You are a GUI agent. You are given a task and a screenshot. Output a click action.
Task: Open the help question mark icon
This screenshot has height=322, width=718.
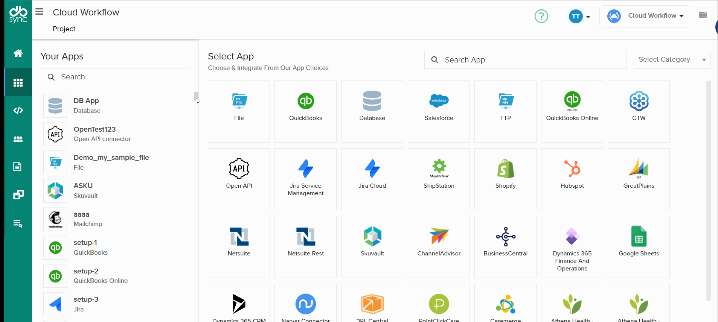point(541,16)
